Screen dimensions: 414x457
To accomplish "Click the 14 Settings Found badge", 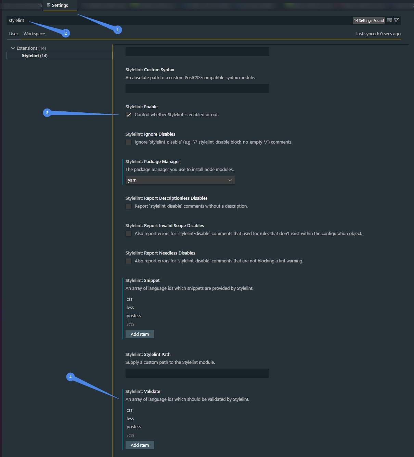I will 369,21.
